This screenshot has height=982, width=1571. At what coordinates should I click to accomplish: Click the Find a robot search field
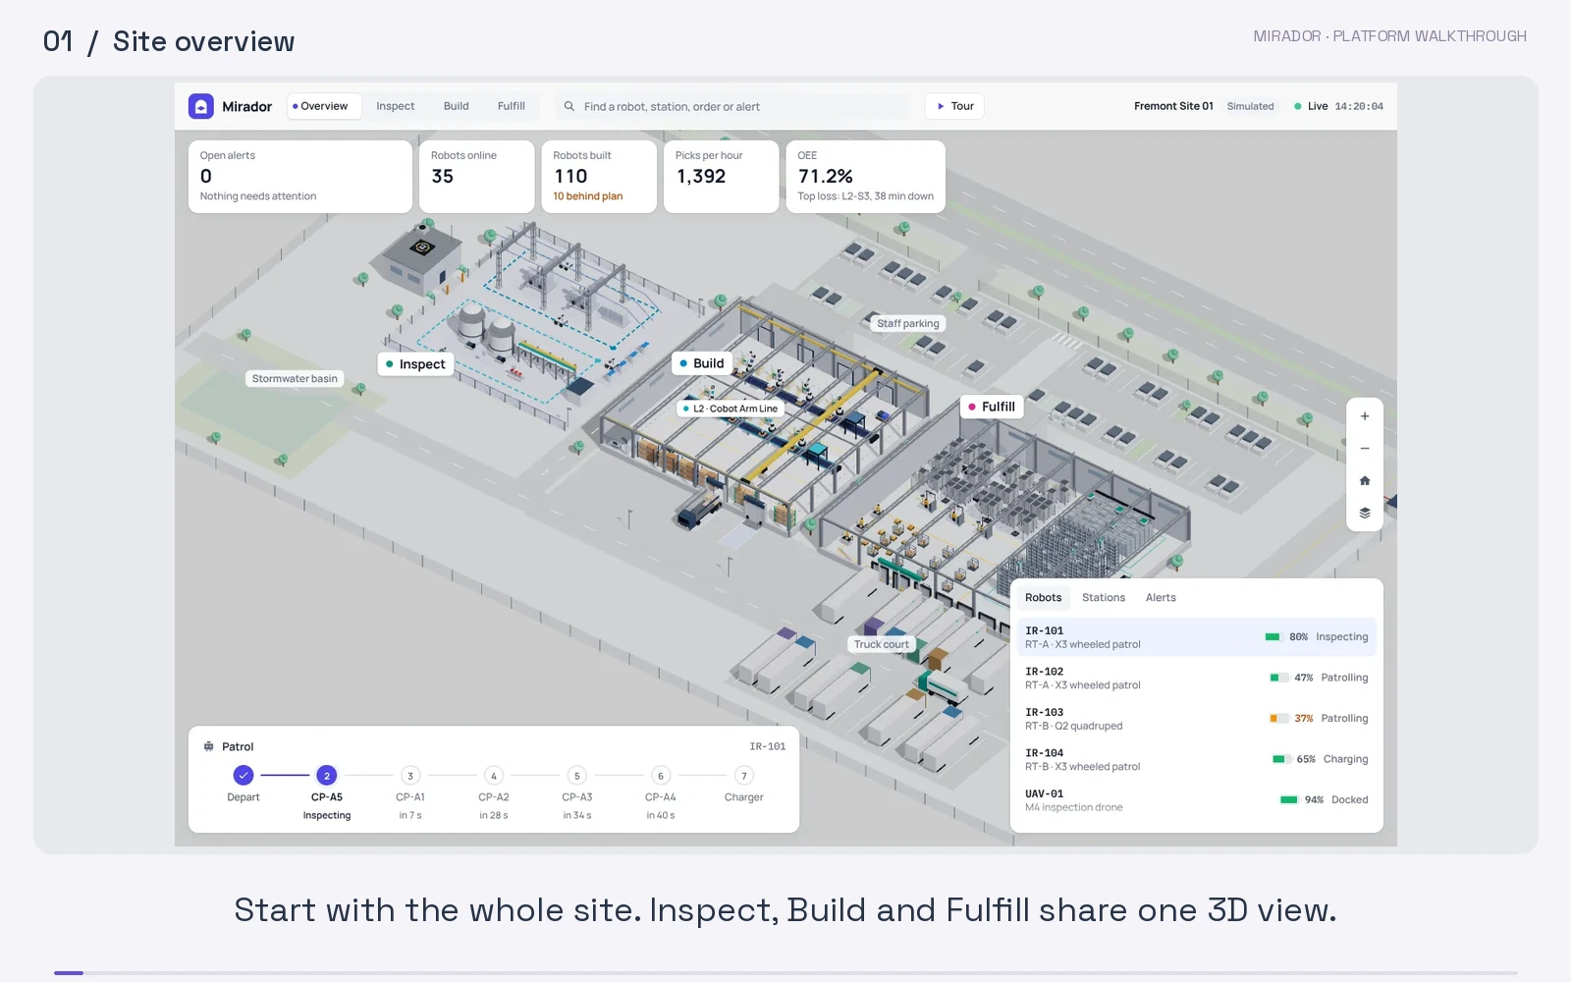(x=732, y=106)
